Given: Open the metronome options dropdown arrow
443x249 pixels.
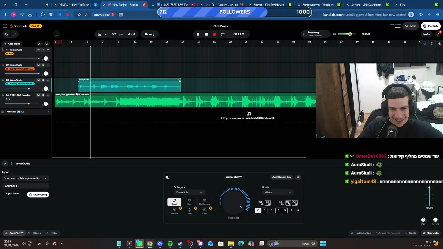Looking at the screenshot, I should point(106,34).
